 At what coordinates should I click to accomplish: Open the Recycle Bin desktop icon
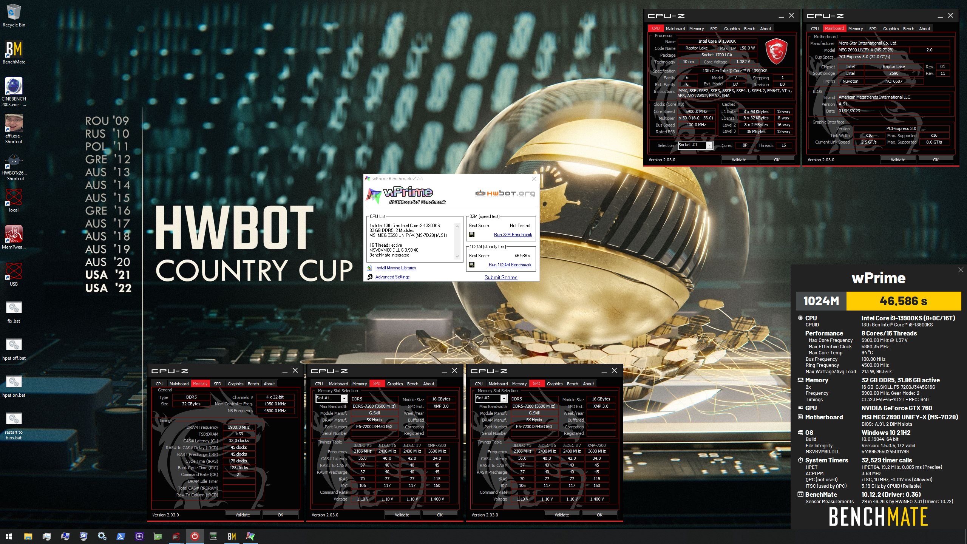[14, 15]
